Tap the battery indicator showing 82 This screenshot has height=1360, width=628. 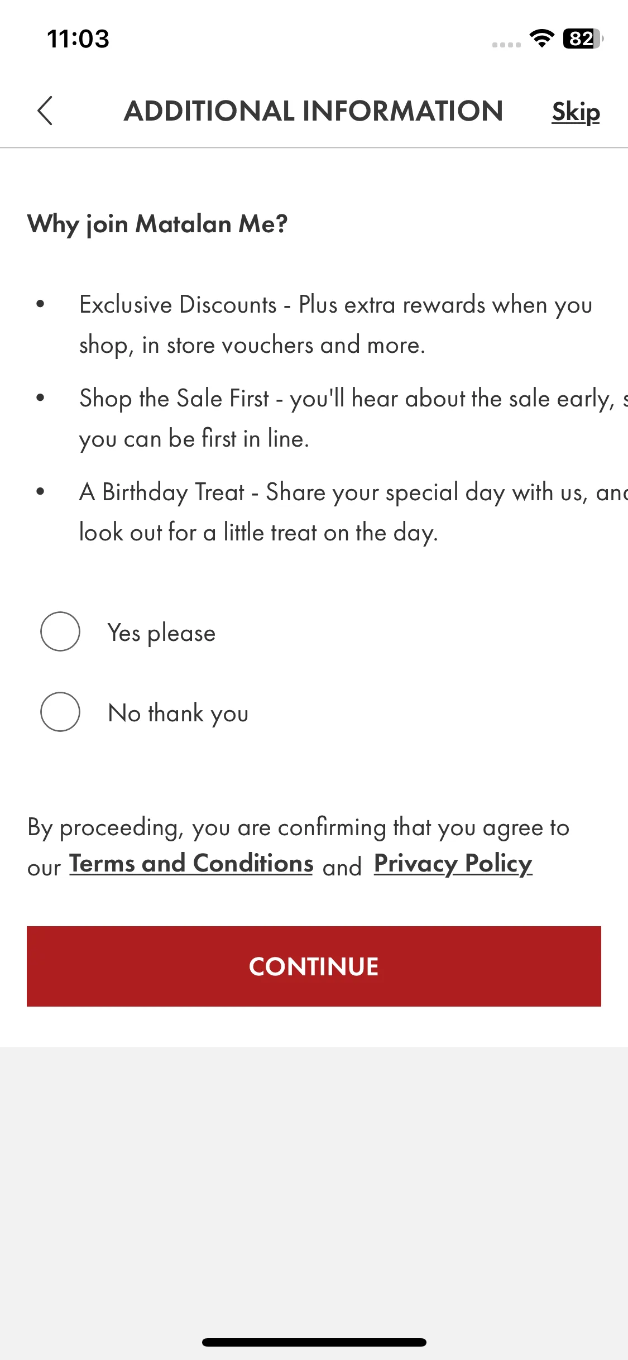[583, 39]
